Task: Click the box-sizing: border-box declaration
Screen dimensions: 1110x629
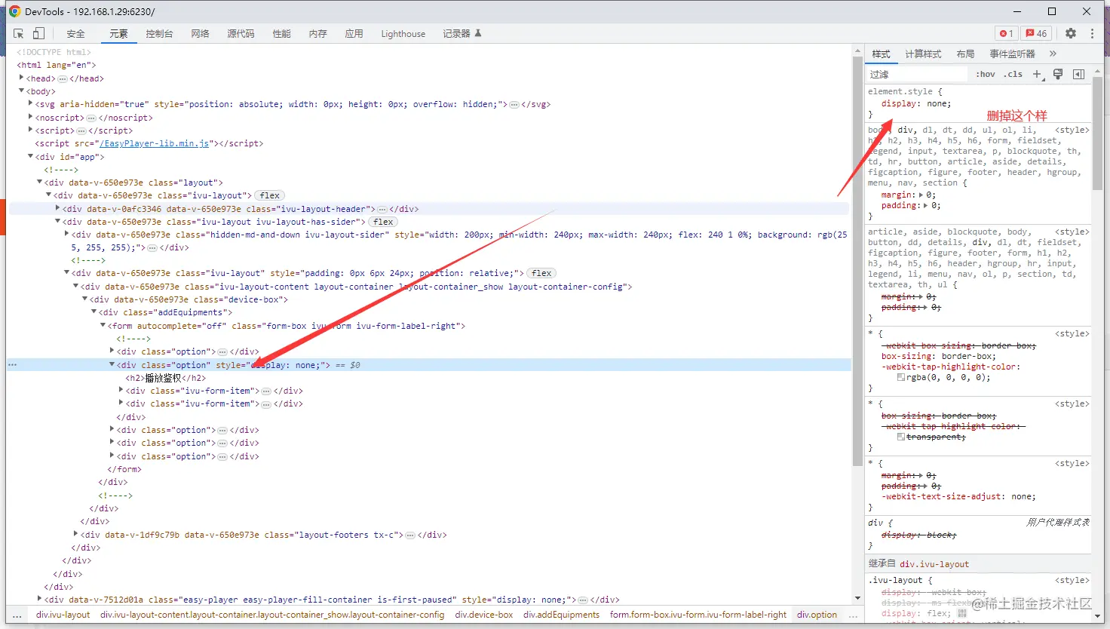Action: coord(938,356)
